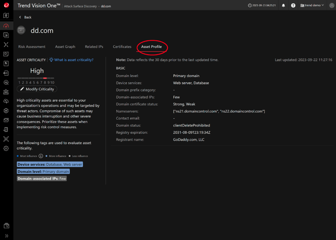Click the Device services: Database, Web server tag
The width and height of the screenshot is (336, 240).
50,165
